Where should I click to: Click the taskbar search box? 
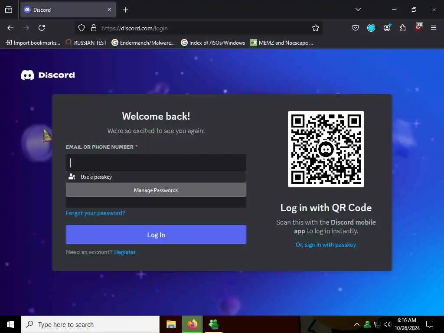pos(90,324)
